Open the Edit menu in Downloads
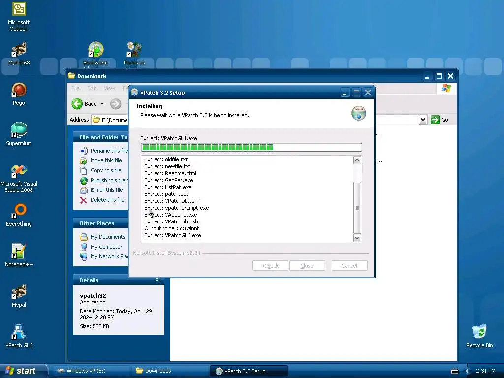Screen dimensions: 504x378 [92, 88]
